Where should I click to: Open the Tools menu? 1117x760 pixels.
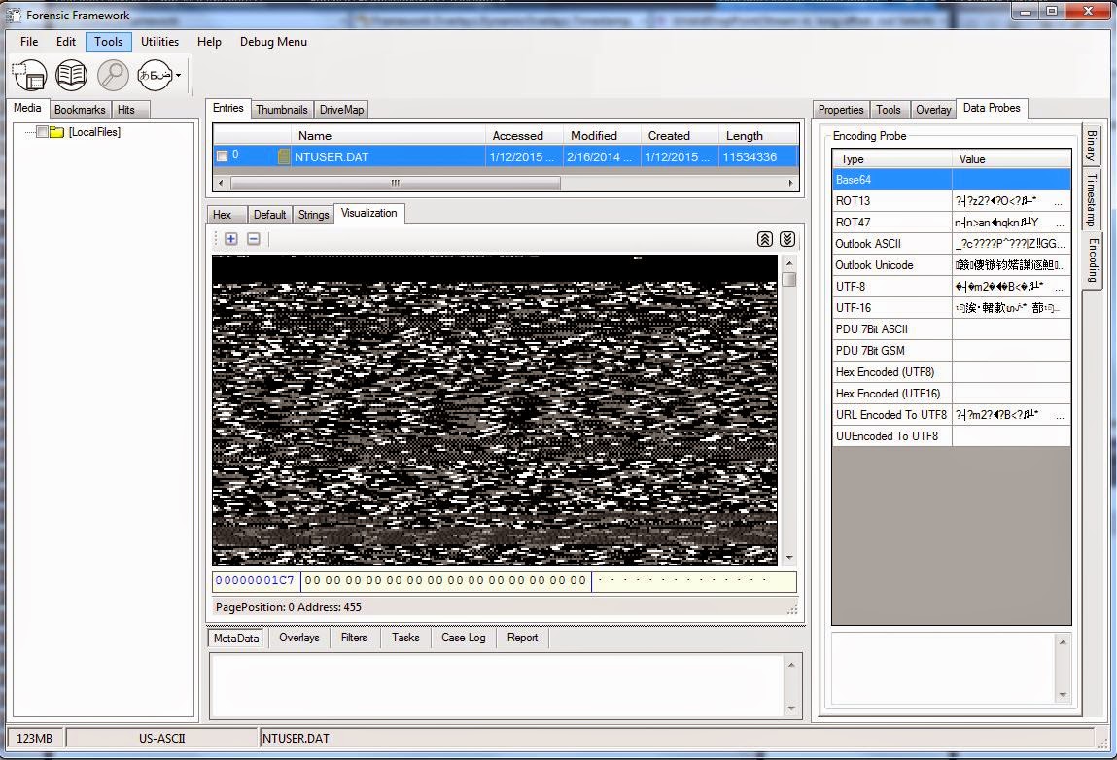(108, 42)
